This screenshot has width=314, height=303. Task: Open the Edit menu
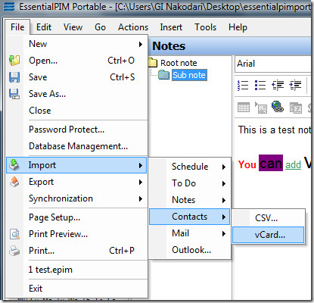(x=44, y=27)
